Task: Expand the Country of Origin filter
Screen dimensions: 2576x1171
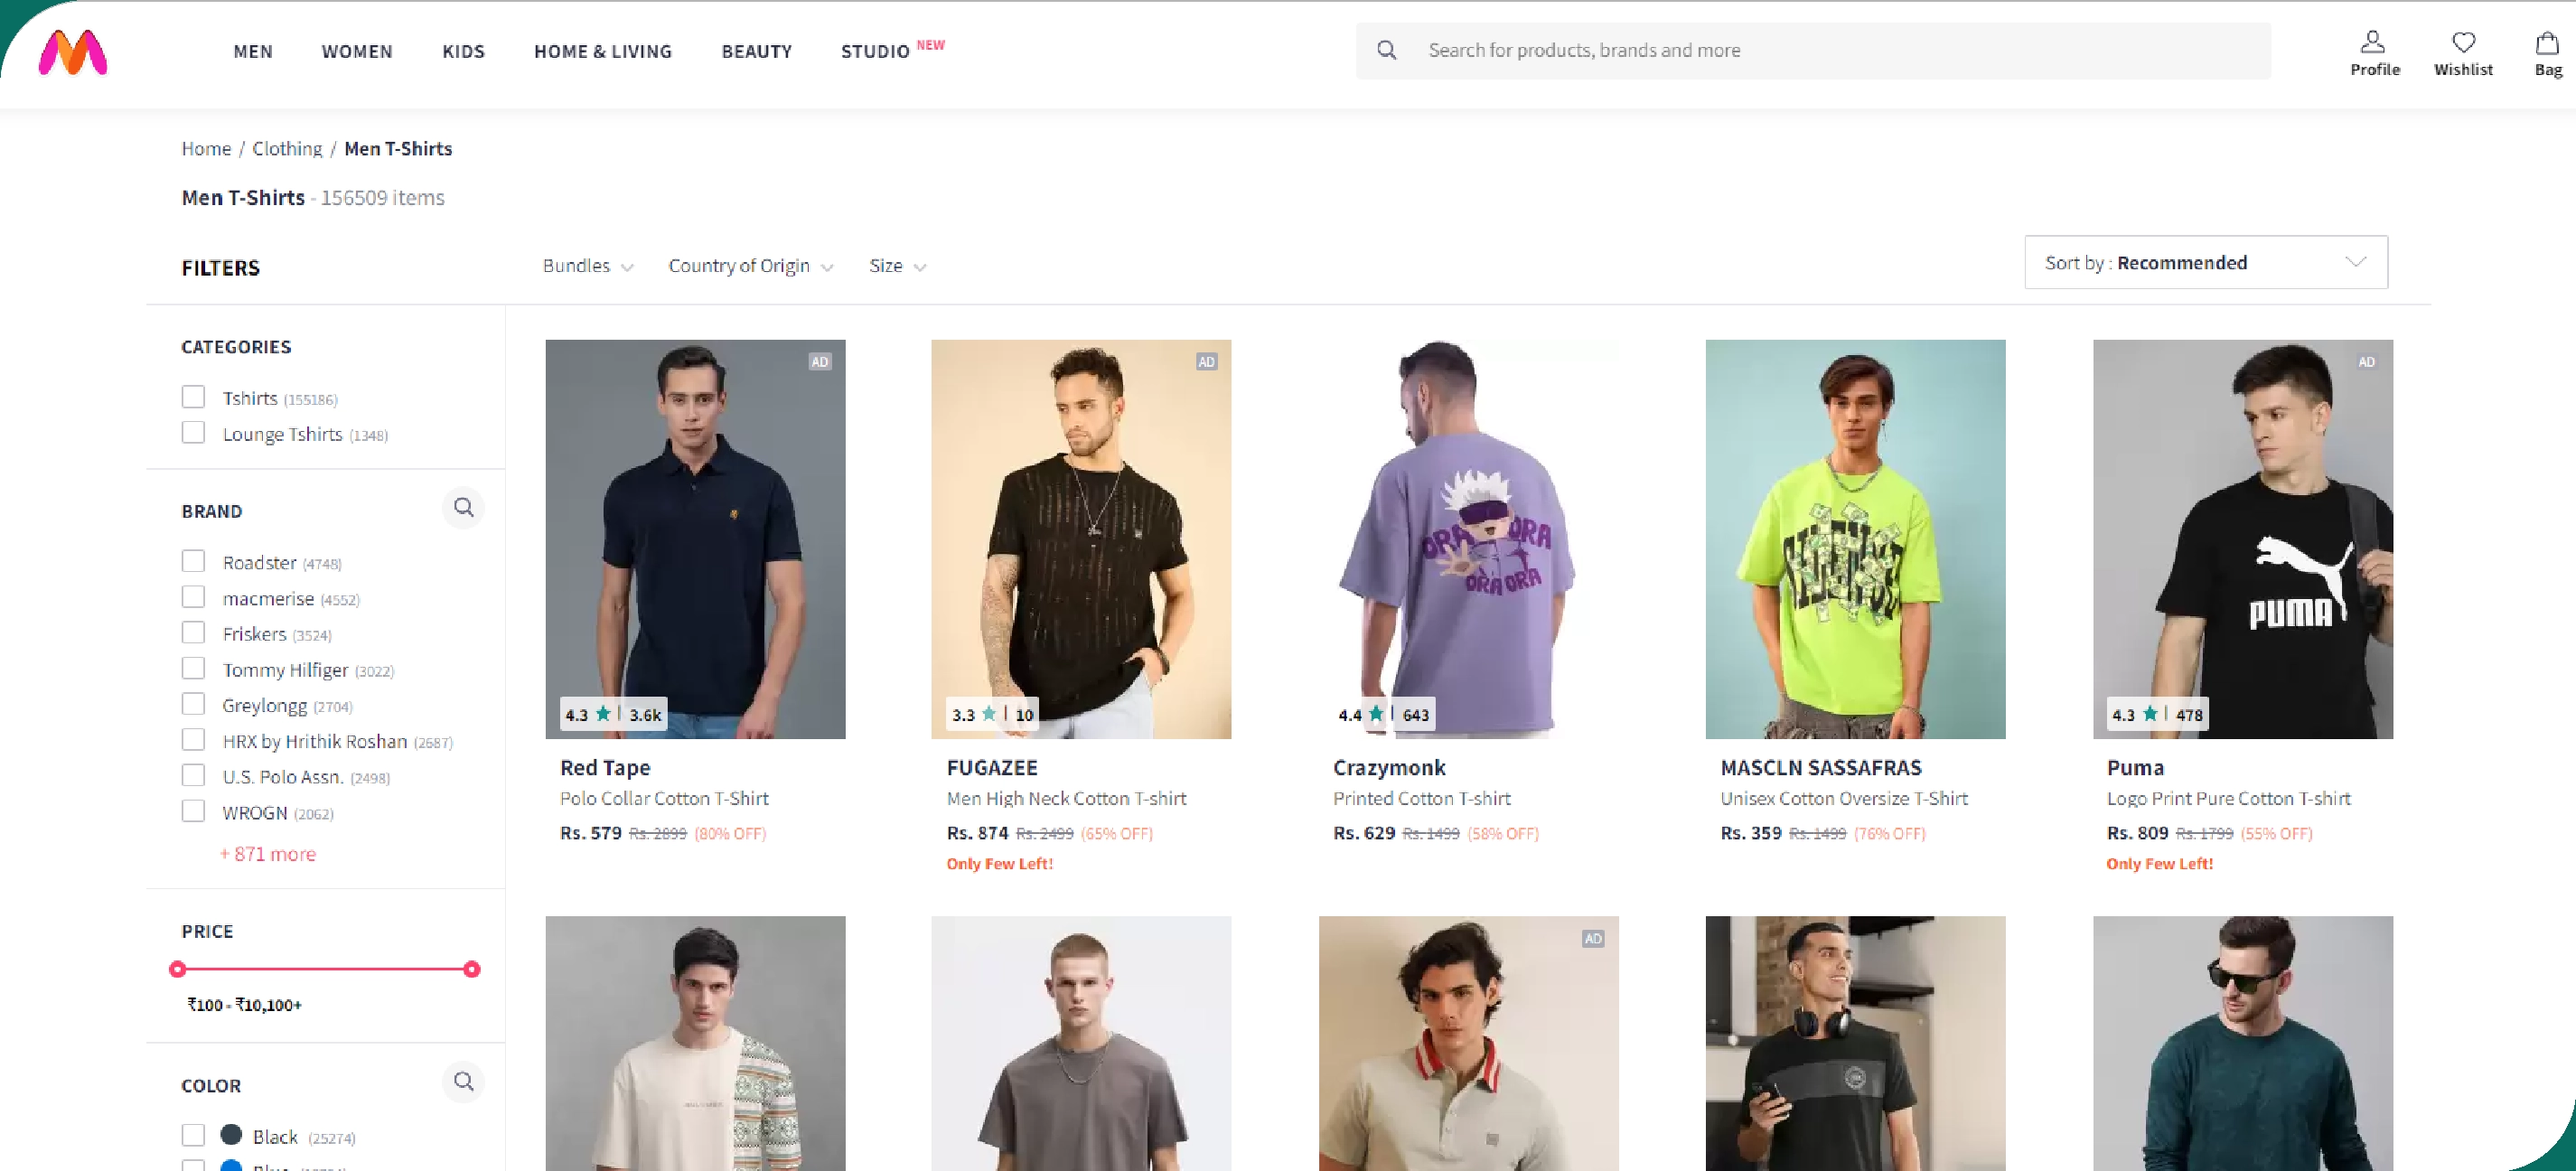Action: click(750, 265)
